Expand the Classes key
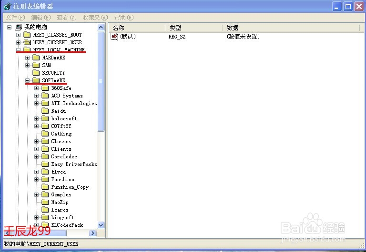Screen dimensions: 366x252 point(36,141)
